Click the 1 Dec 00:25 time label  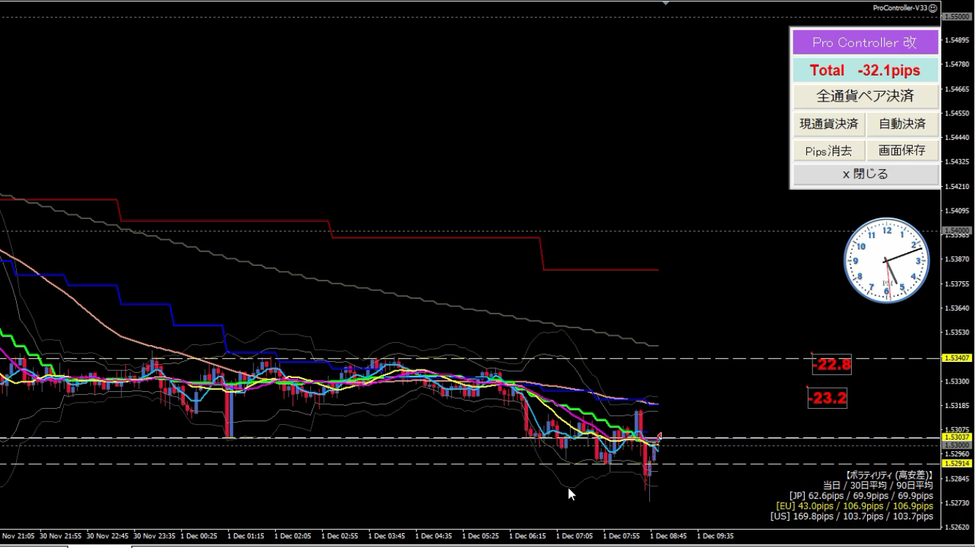(199, 536)
